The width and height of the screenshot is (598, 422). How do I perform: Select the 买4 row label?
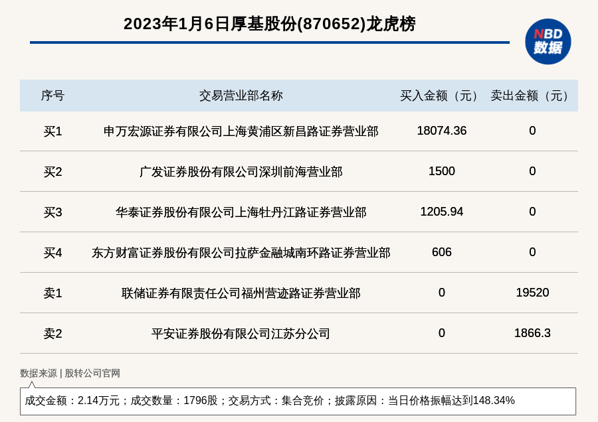point(52,253)
